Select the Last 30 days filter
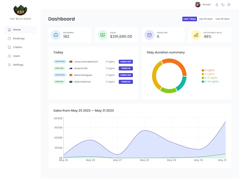The image size is (239, 187). (x=206, y=19)
